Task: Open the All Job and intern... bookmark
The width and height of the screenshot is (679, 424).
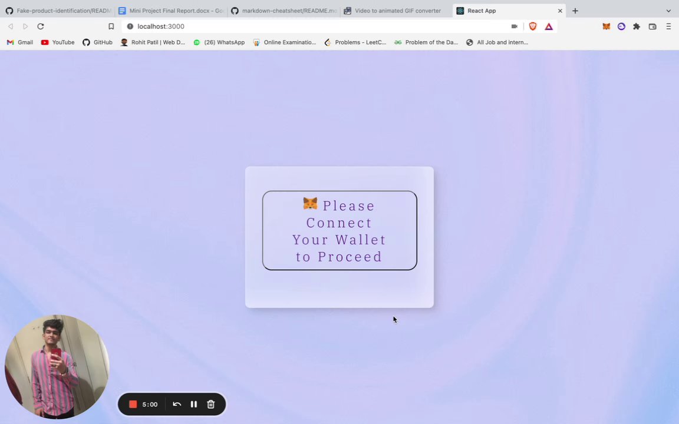Action: [x=497, y=42]
